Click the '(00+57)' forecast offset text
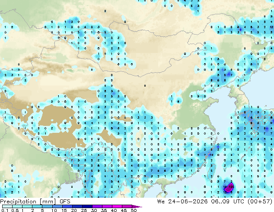The height and width of the screenshot is (212, 274). [260, 202]
